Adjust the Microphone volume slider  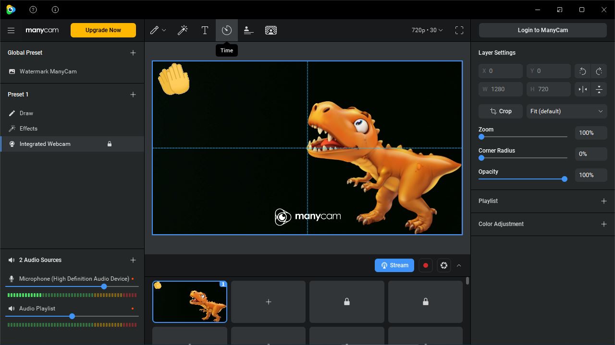coord(72,286)
